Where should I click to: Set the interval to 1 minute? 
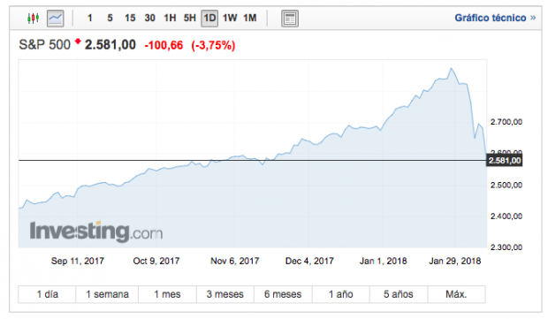coord(90,18)
